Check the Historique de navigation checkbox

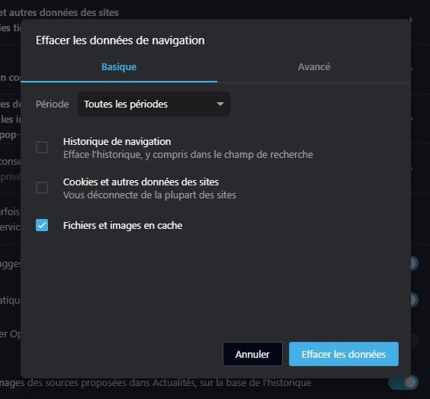(42, 147)
